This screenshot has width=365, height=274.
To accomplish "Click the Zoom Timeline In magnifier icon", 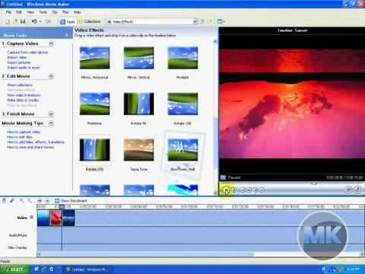I will [22, 201].
